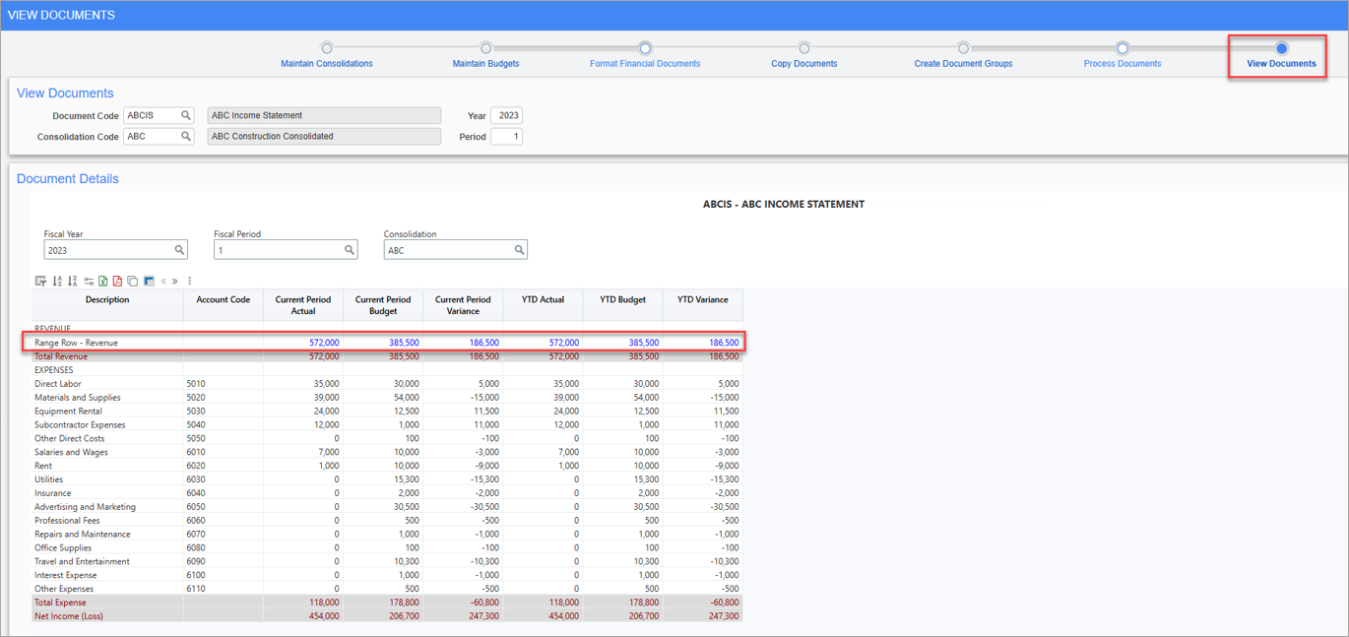Collapse columns with the double-left chevron
The height and width of the screenshot is (637, 1349).
[x=163, y=281]
